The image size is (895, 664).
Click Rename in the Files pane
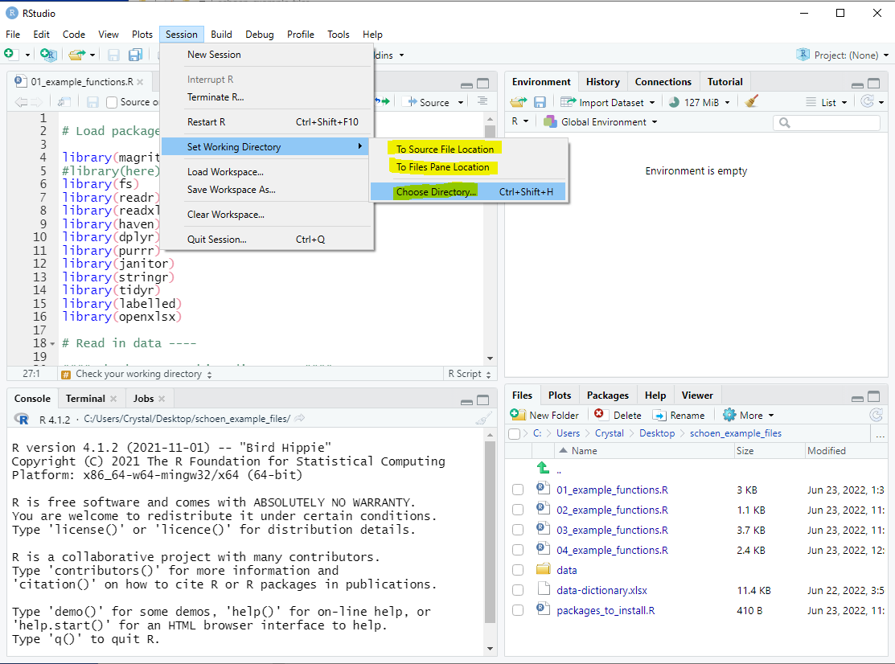(x=679, y=416)
